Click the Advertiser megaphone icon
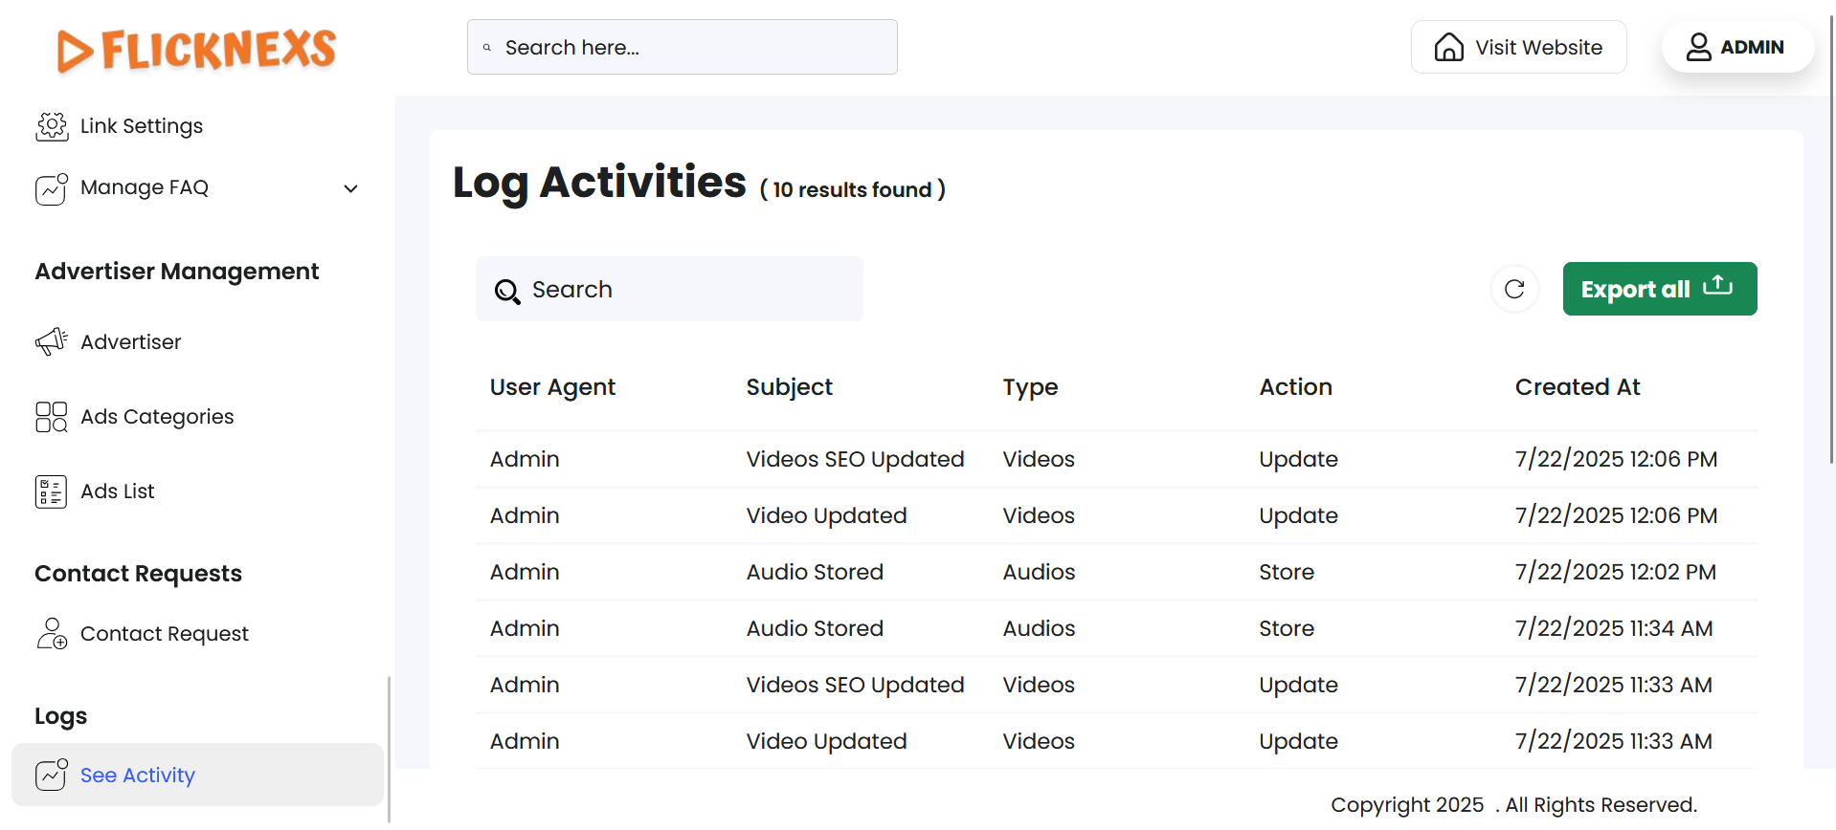Image resolution: width=1836 pixels, height=830 pixels. click(x=52, y=342)
